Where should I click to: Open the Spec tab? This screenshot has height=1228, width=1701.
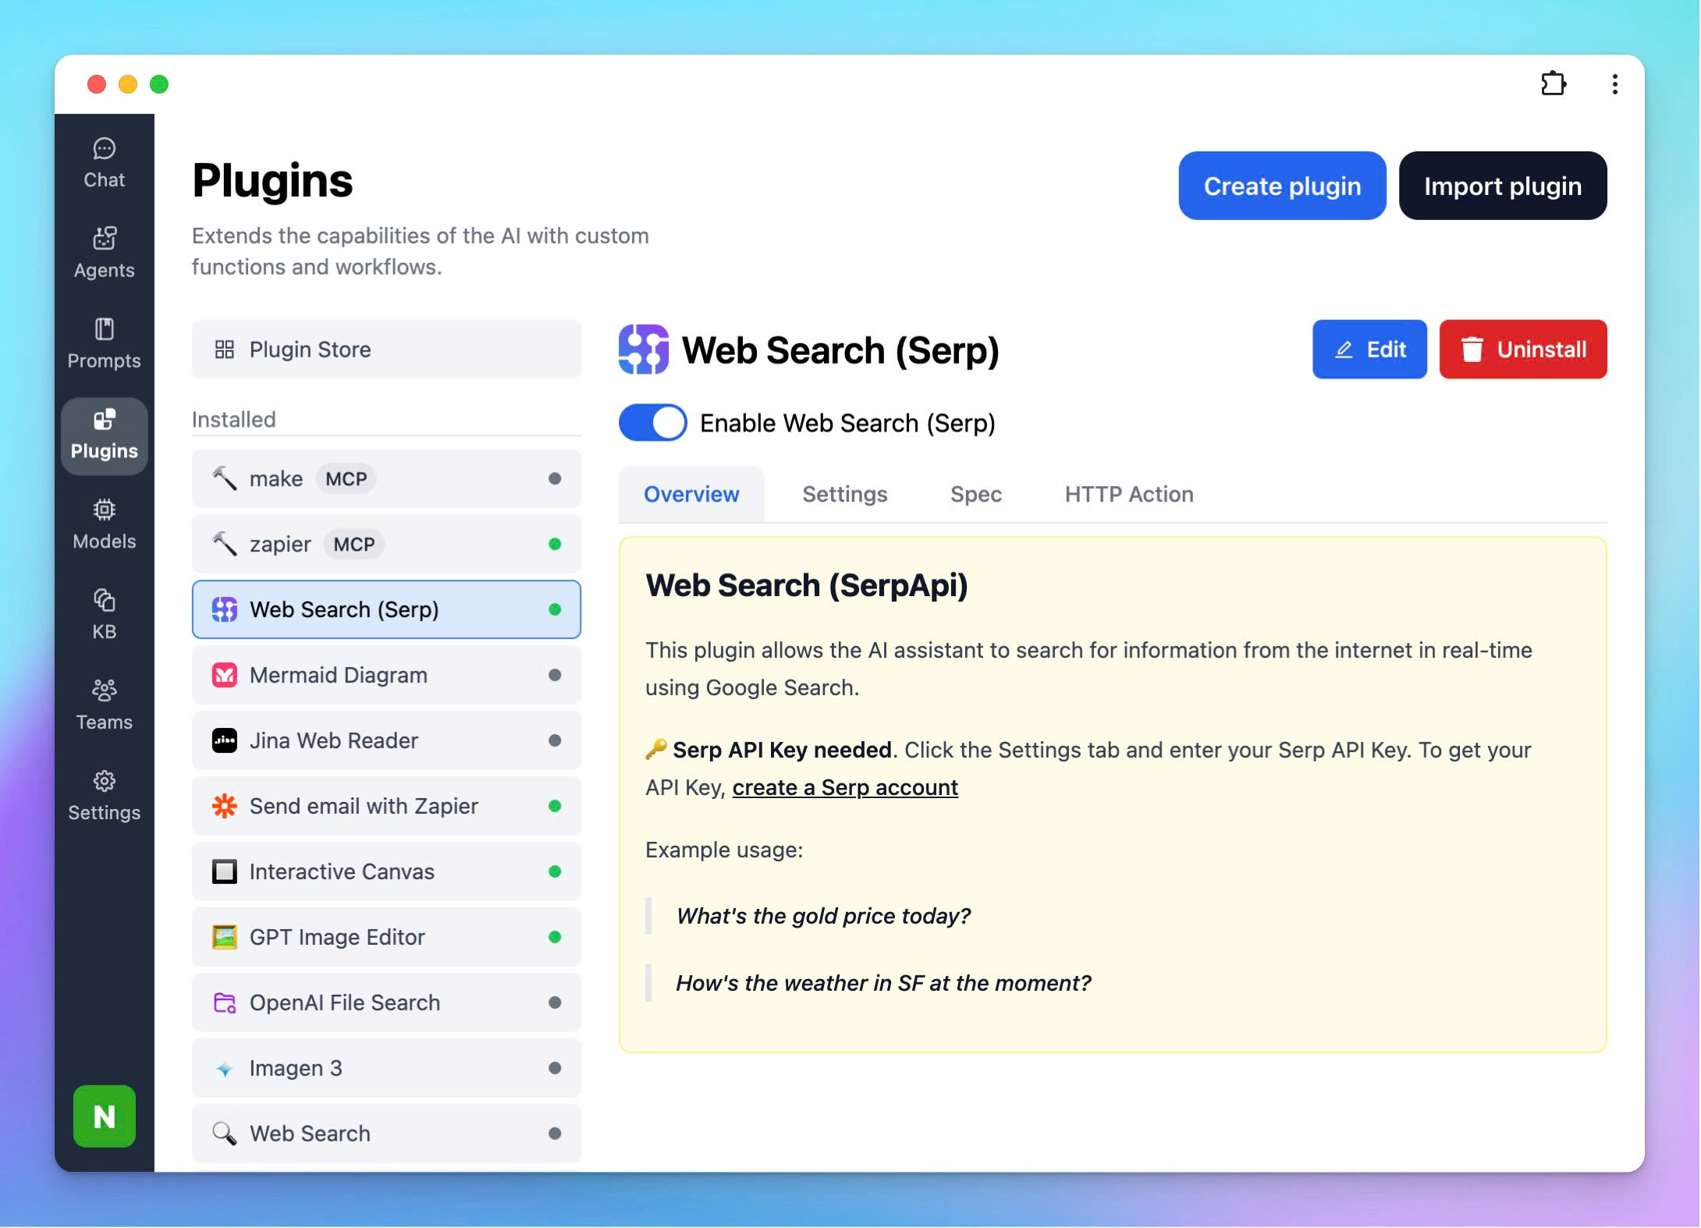click(x=976, y=495)
